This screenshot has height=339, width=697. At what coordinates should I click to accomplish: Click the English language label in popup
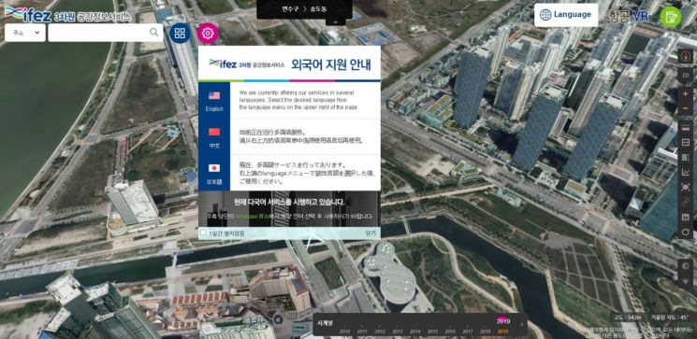pyautogui.click(x=214, y=108)
